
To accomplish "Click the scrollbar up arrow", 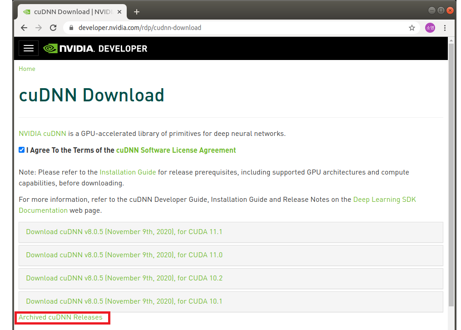I will [451, 40].
